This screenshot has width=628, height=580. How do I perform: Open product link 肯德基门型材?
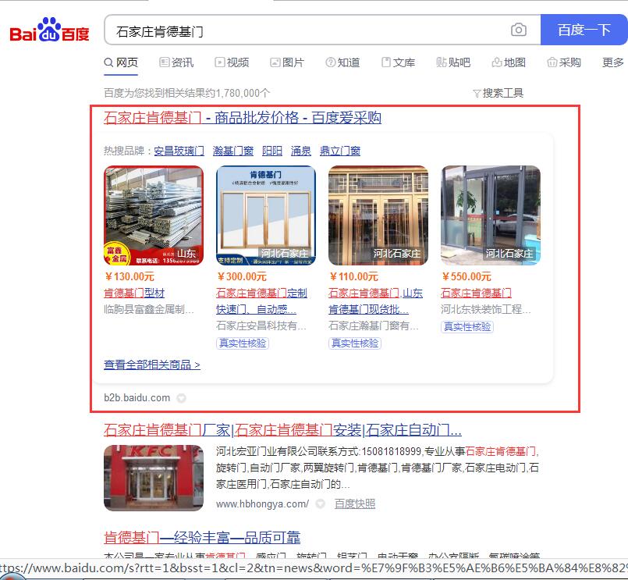point(134,293)
